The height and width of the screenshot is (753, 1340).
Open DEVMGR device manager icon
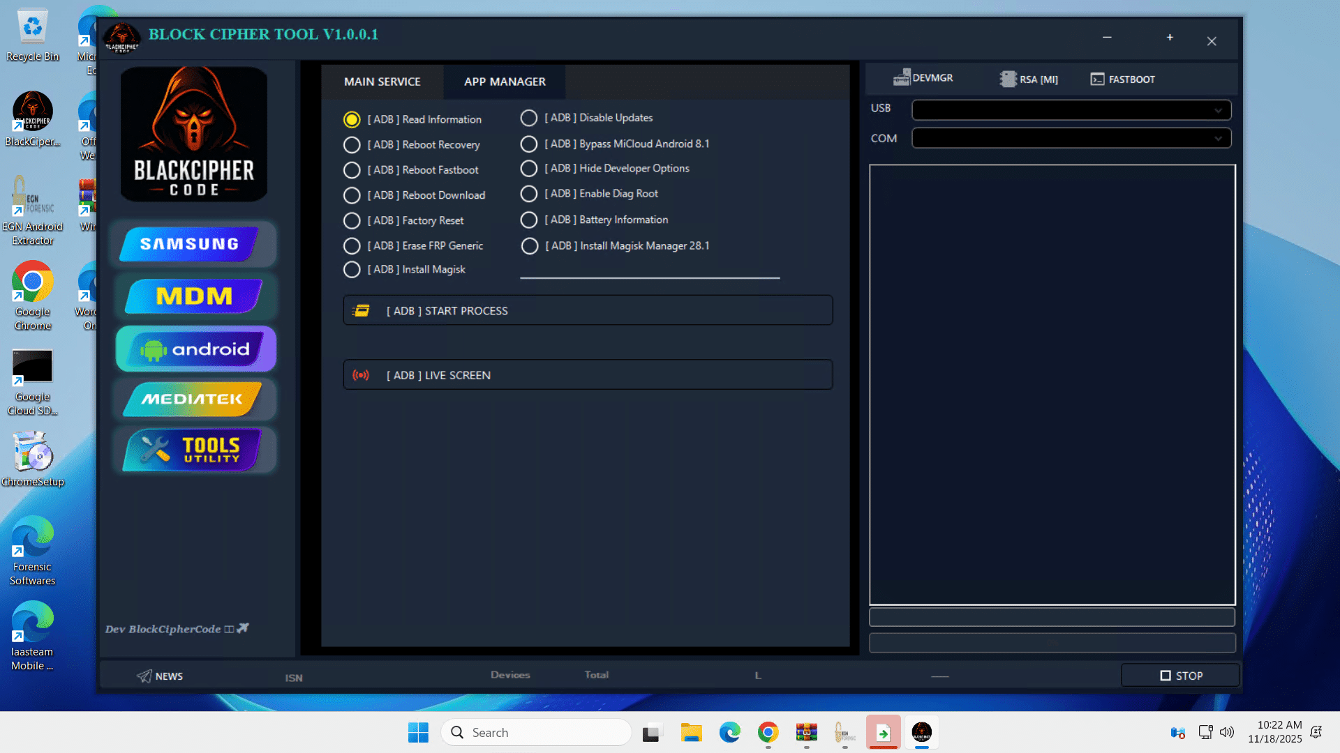[902, 77]
